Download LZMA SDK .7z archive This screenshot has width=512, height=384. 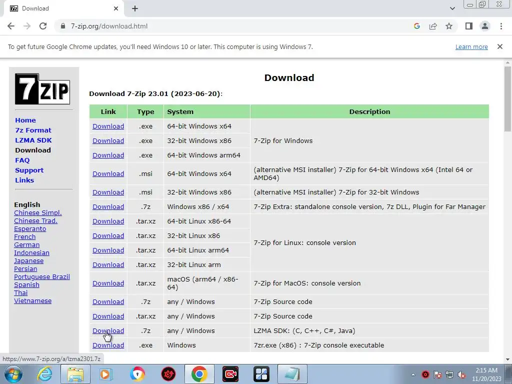tap(108, 331)
